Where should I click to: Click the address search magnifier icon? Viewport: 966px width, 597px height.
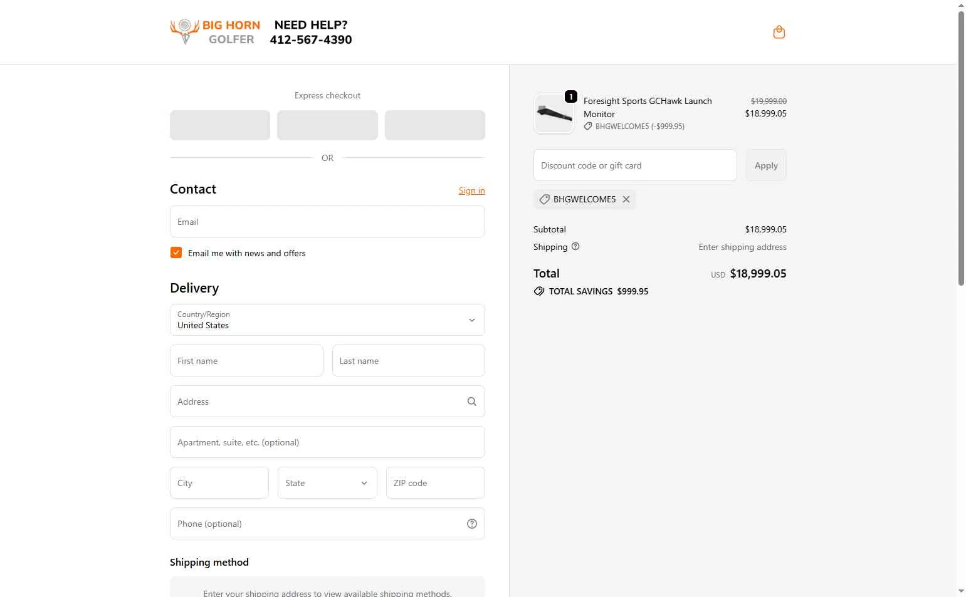(x=472, y=402)
